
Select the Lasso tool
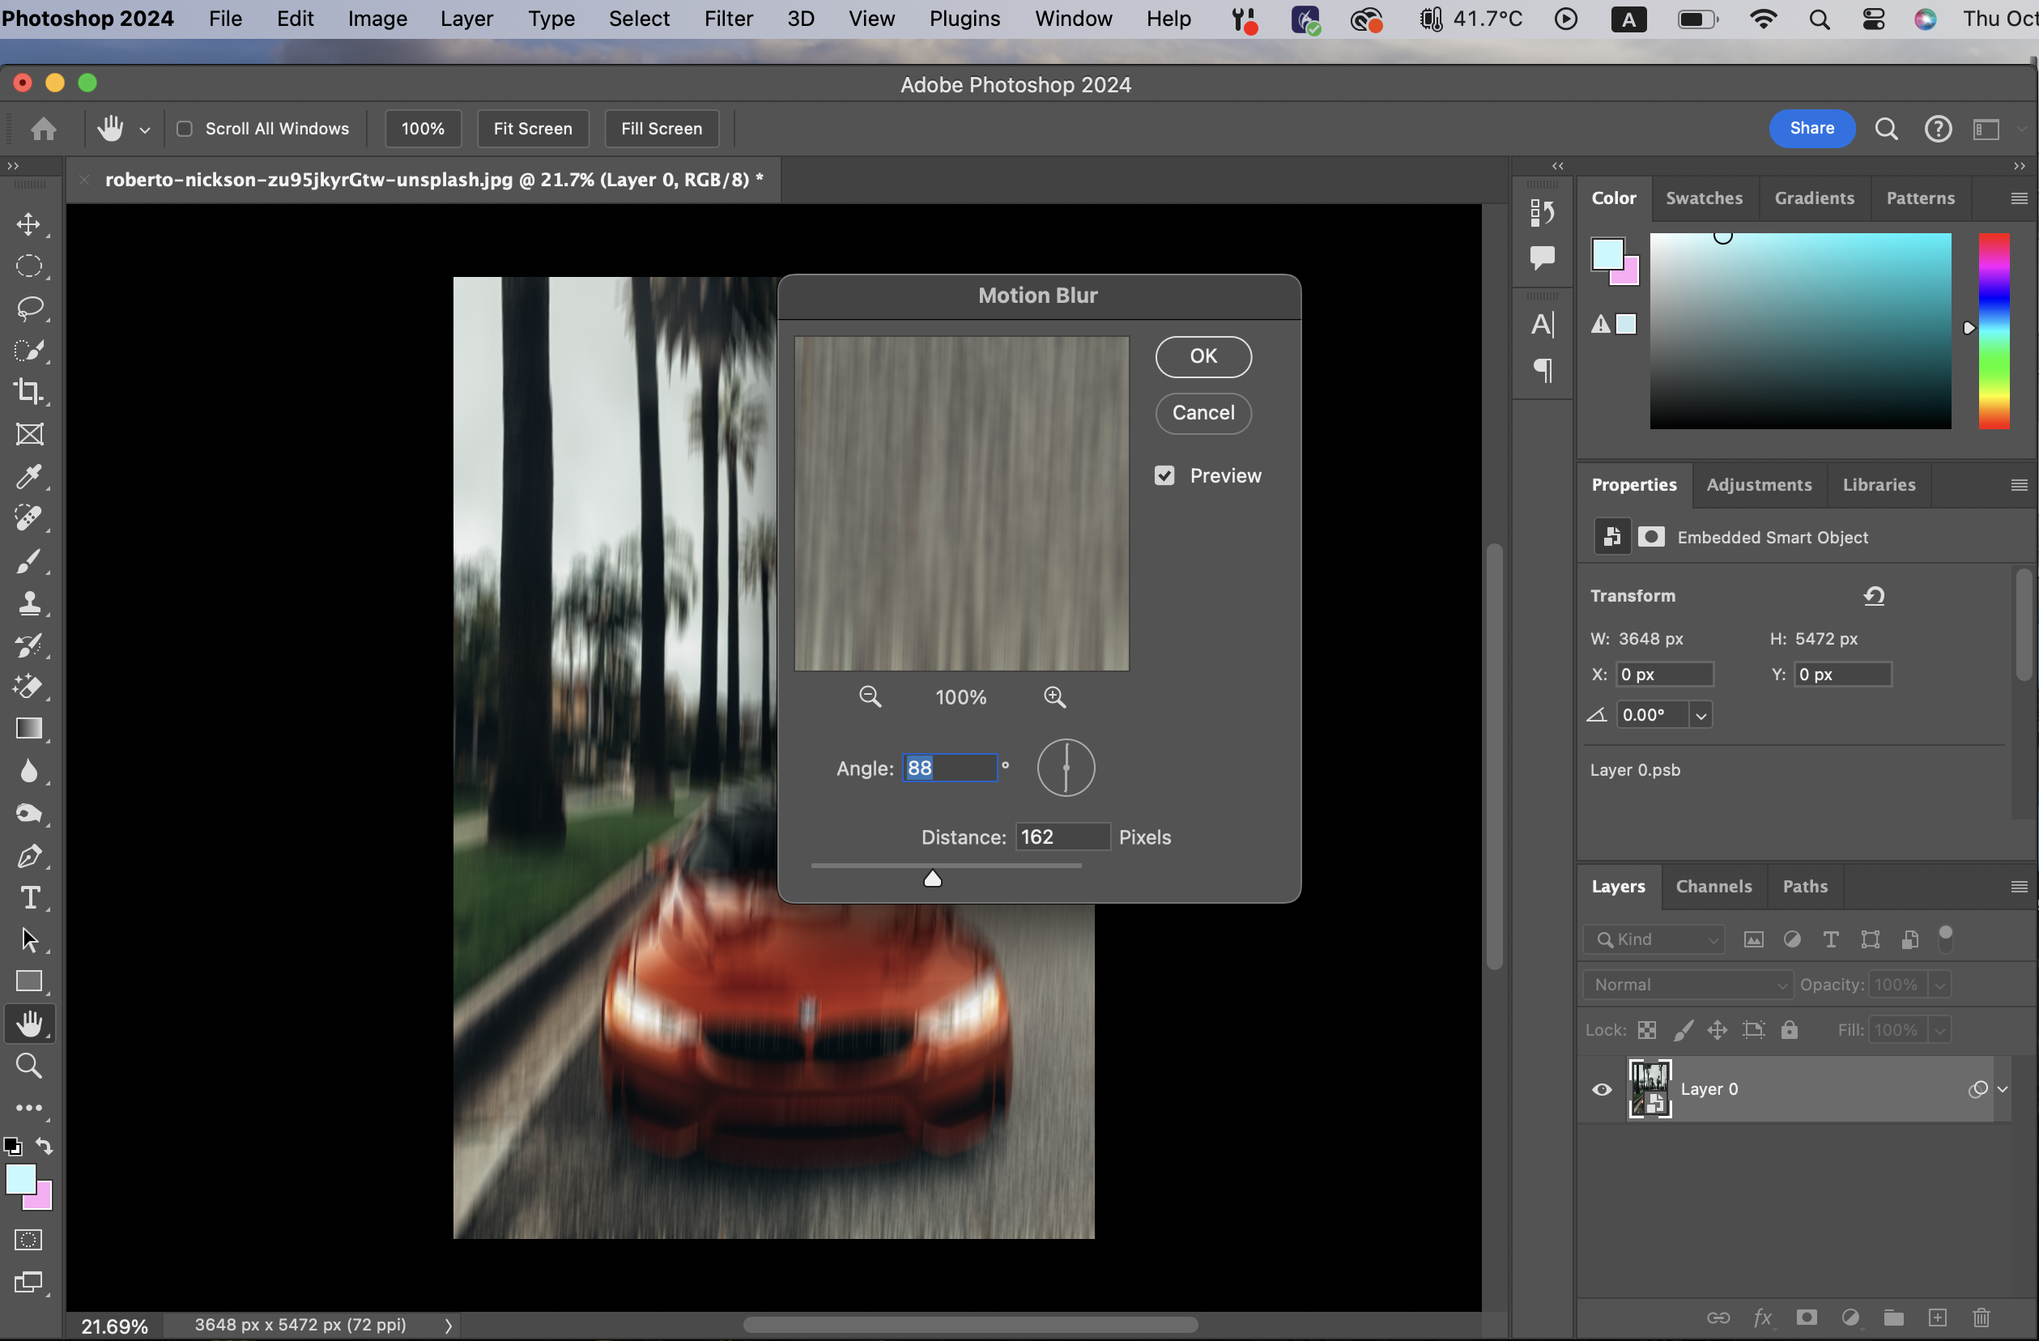(29, 308)
